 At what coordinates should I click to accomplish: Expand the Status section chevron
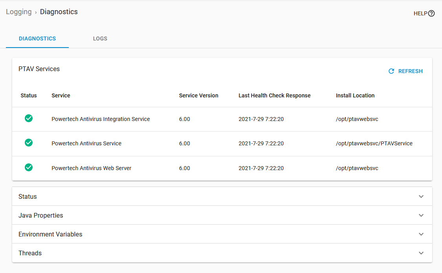421,196
